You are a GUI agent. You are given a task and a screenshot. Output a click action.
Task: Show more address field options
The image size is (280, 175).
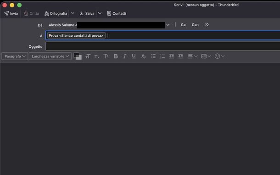tap(207, 25)
